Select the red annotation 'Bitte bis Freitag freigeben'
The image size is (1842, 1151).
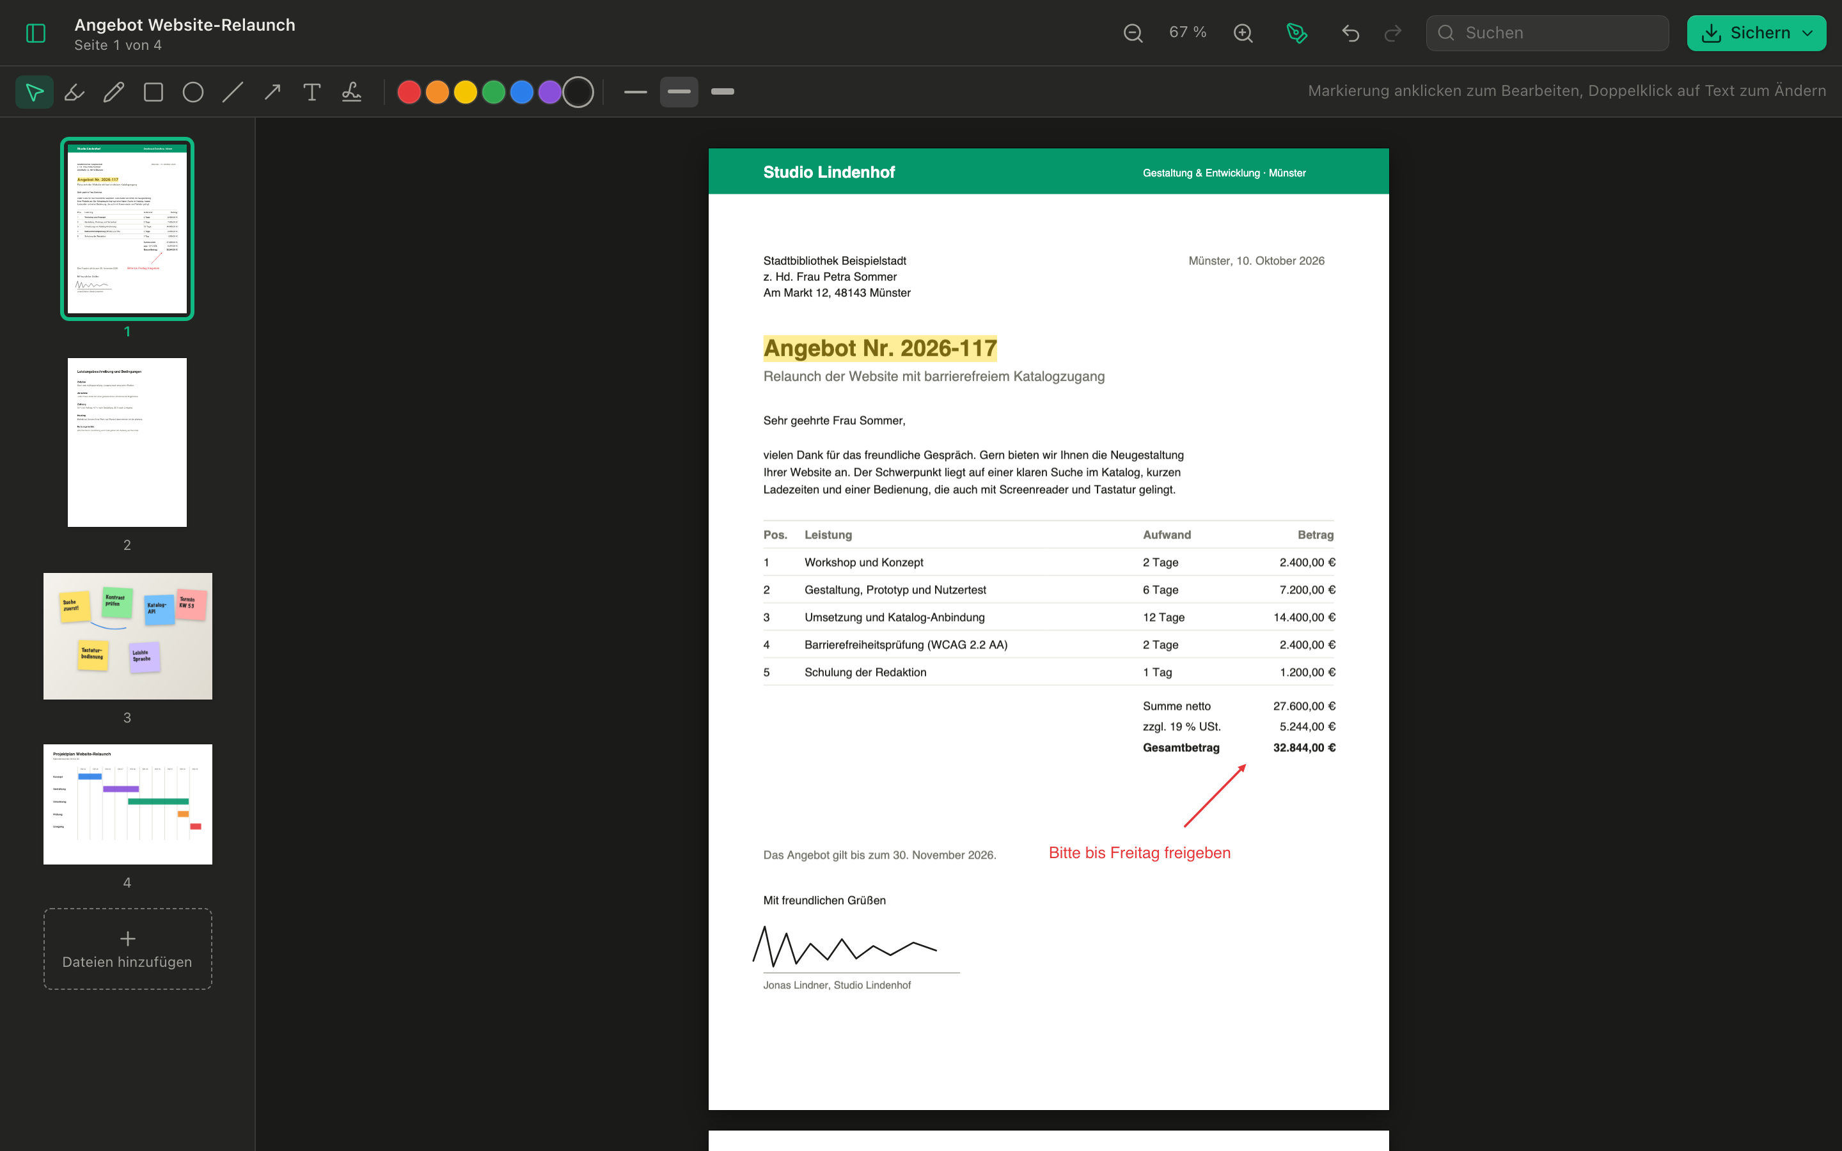[x=1140, y=852]
